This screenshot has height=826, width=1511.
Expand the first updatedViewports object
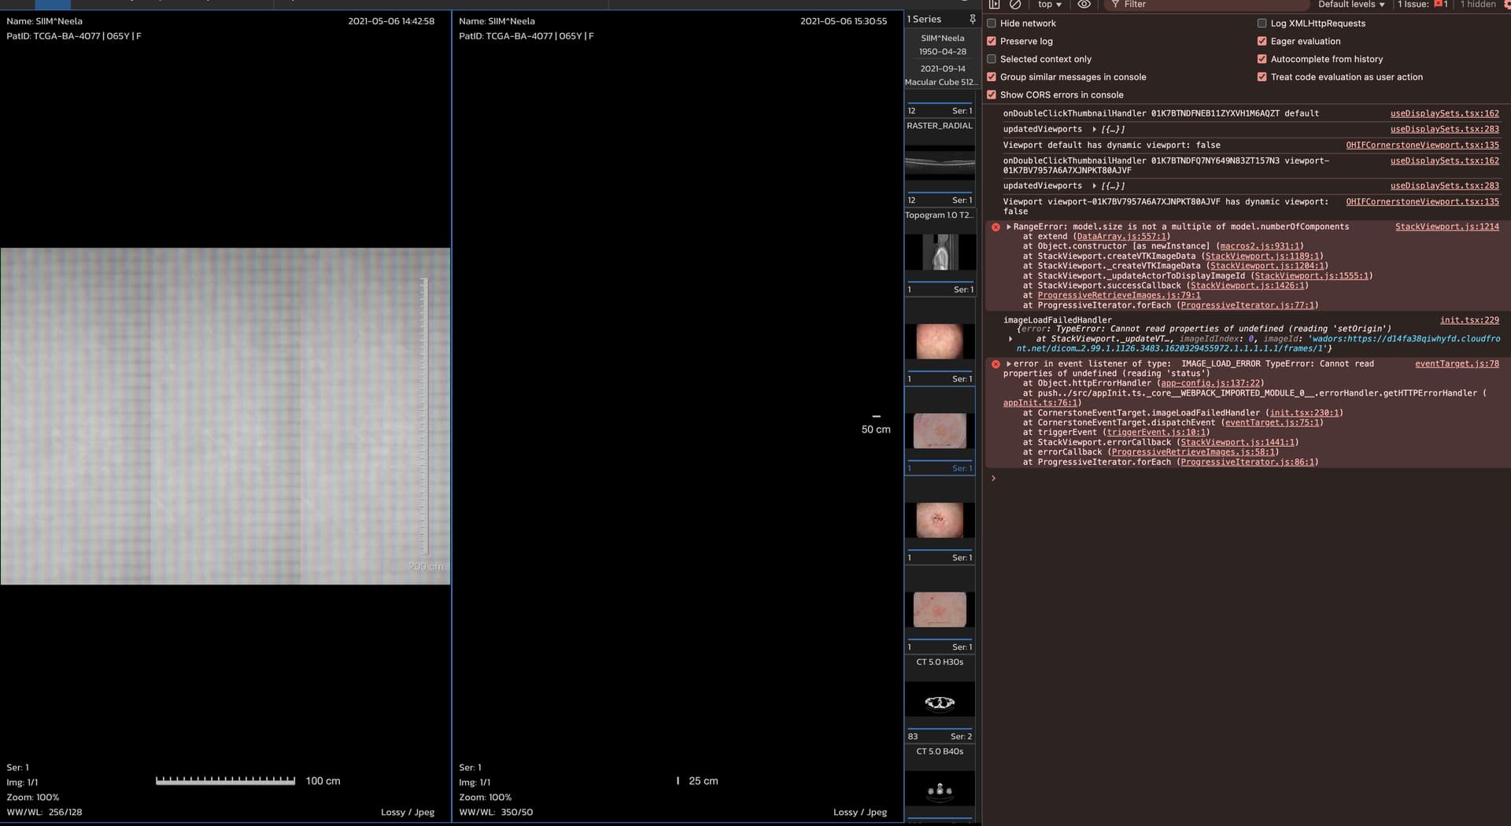[x=1094, y=130]
